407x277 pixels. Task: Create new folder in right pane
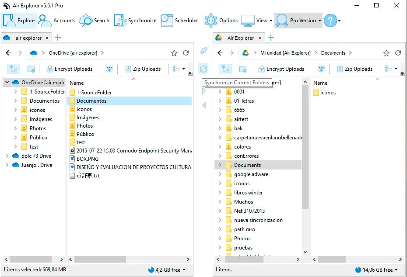(243, 69)
